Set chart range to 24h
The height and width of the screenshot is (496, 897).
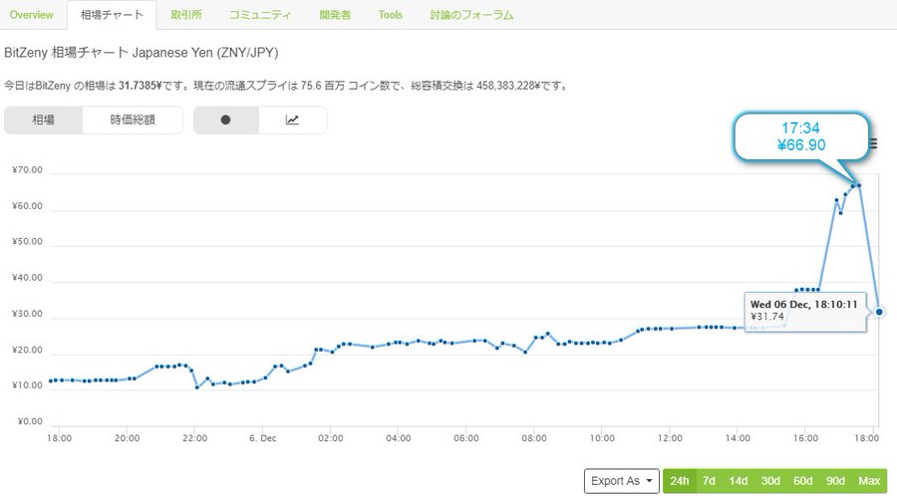[x=679, y=481]
